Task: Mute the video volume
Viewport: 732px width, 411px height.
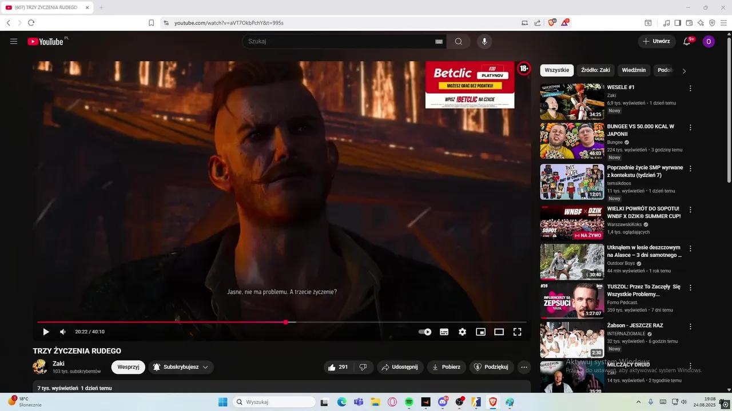Action: click(63, 332)
